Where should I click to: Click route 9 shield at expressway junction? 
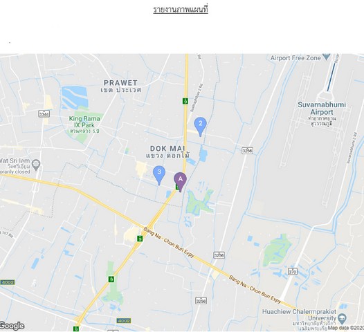pos(140,239)
